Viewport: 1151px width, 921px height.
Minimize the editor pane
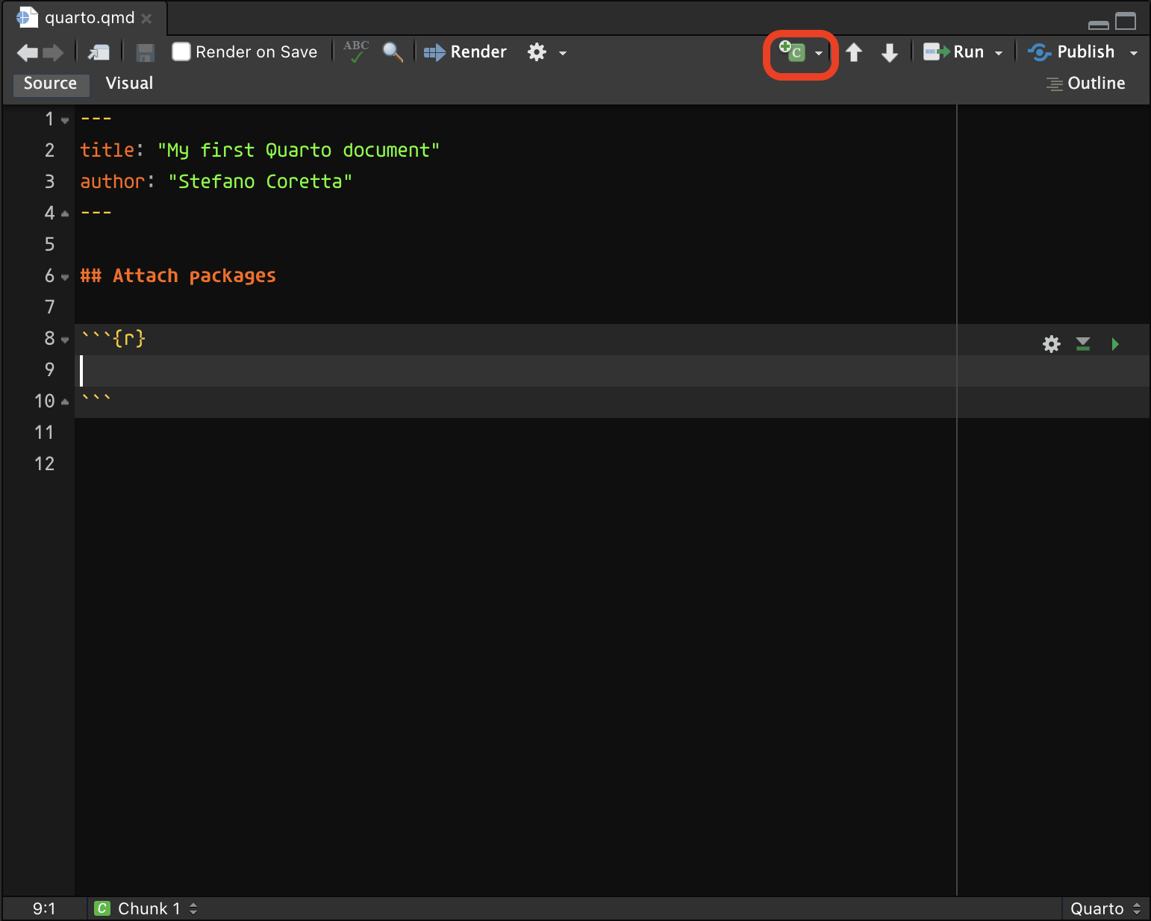[x=1099, y=25]
